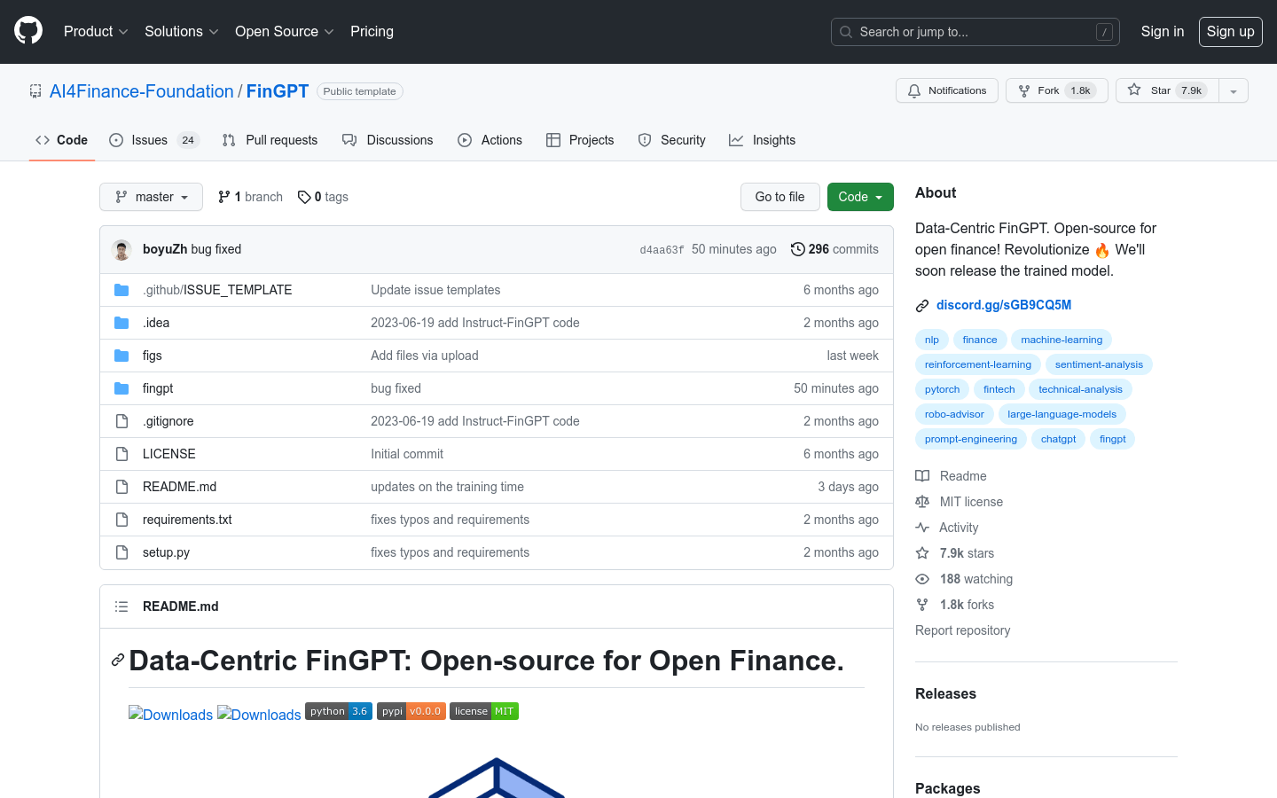
Task: Click the python 3.6 badge
Action: coord(338,711)
